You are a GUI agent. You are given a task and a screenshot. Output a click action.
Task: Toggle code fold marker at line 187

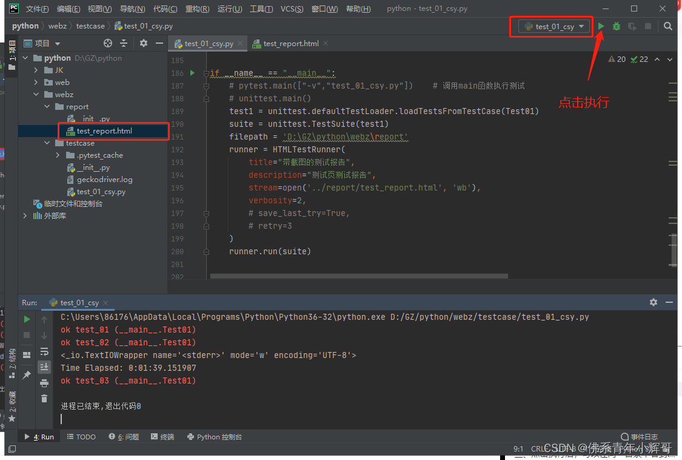point(207,86)
